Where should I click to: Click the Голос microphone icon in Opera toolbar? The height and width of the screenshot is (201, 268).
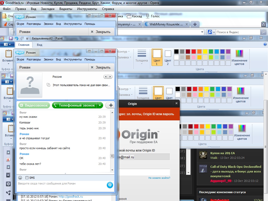click(147, 16)
